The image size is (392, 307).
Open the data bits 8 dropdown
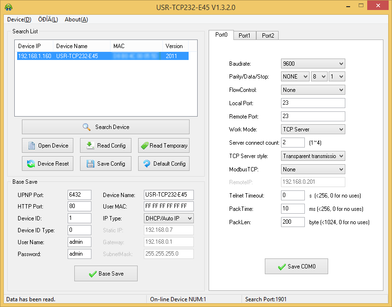pyautogui.click(x=319, y=77)
